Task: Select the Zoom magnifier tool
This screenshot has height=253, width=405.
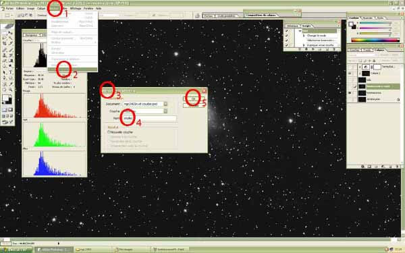Action: tap(11, 90)
